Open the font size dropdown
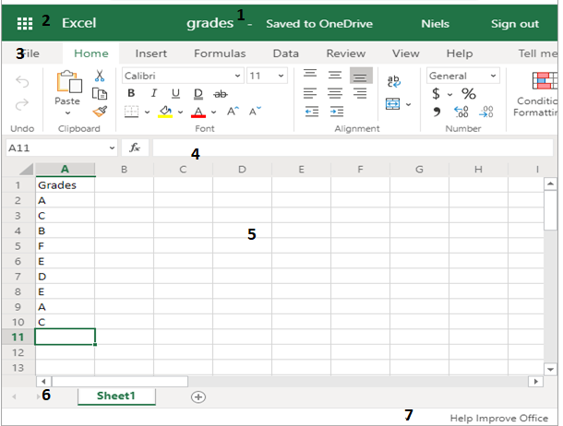Viewport: 563px width, 426px height. 267,76
